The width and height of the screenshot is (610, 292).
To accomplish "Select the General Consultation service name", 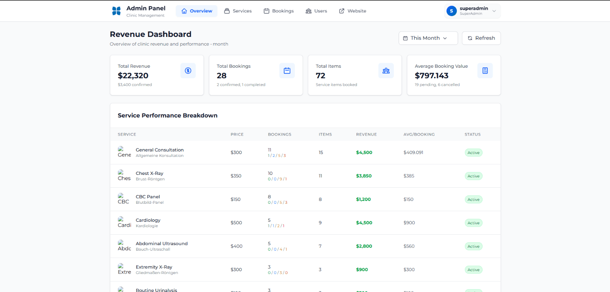I will (x=160, y=150).
